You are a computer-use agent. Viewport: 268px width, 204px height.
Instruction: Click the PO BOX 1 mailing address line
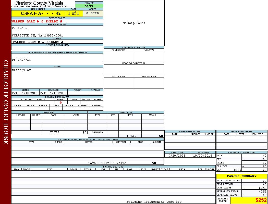point(19,28)
